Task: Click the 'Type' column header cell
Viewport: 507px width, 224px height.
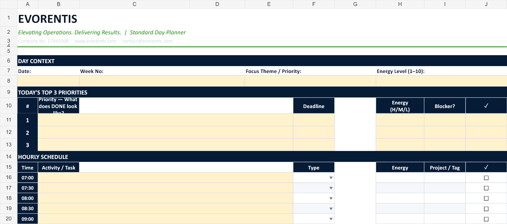Action: point(314,168)
